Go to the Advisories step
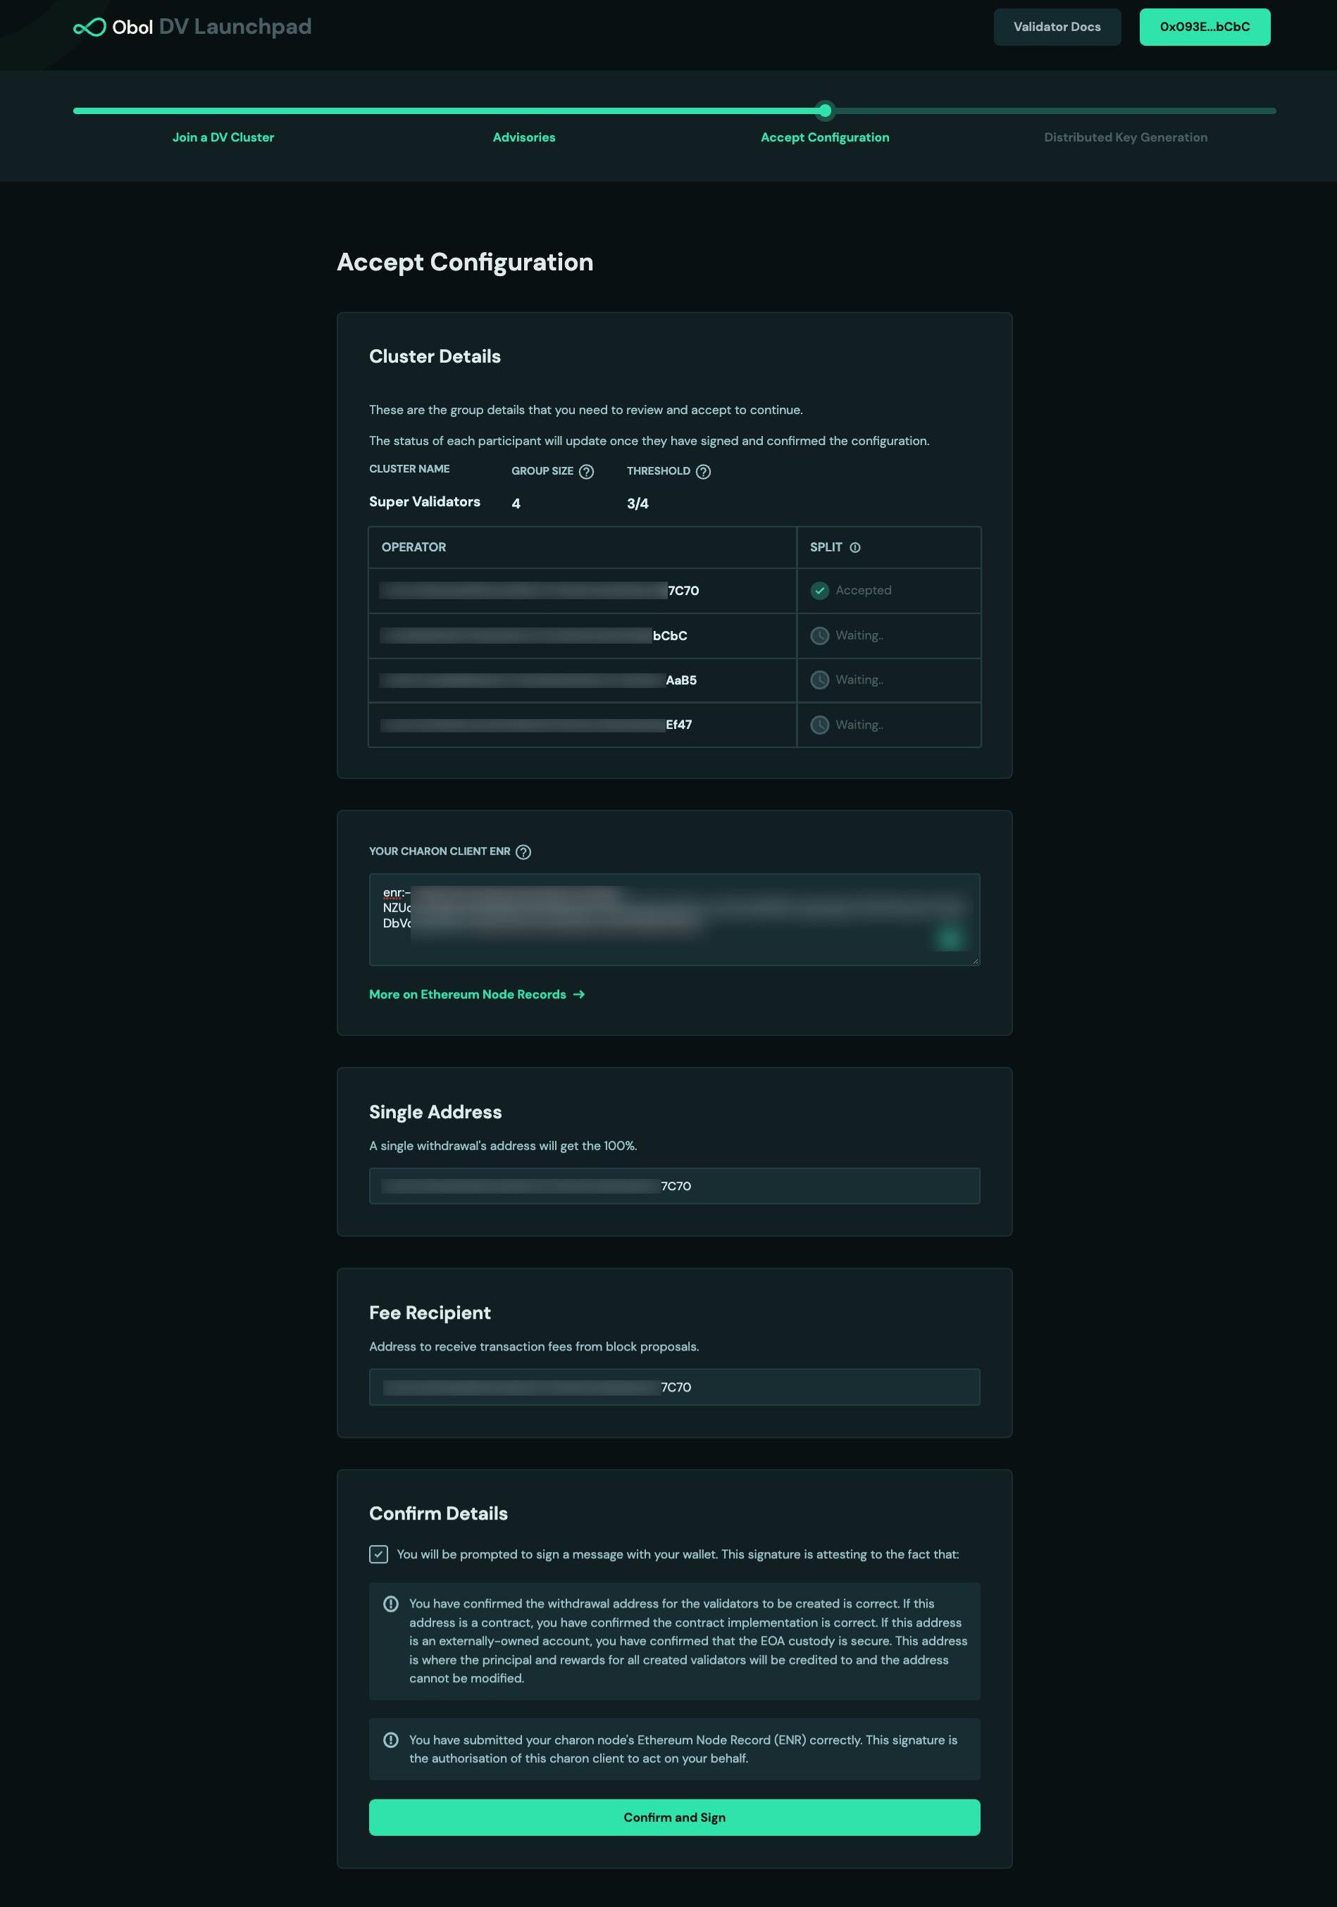1337x1907 pixels. coord(523,138)
